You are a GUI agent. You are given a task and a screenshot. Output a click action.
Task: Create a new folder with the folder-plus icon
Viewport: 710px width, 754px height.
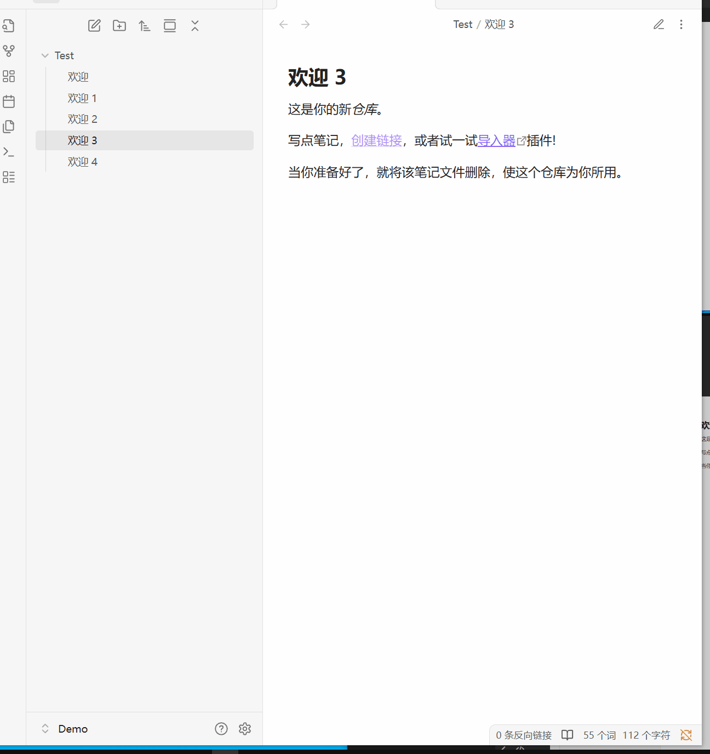[x=119, y=26]
